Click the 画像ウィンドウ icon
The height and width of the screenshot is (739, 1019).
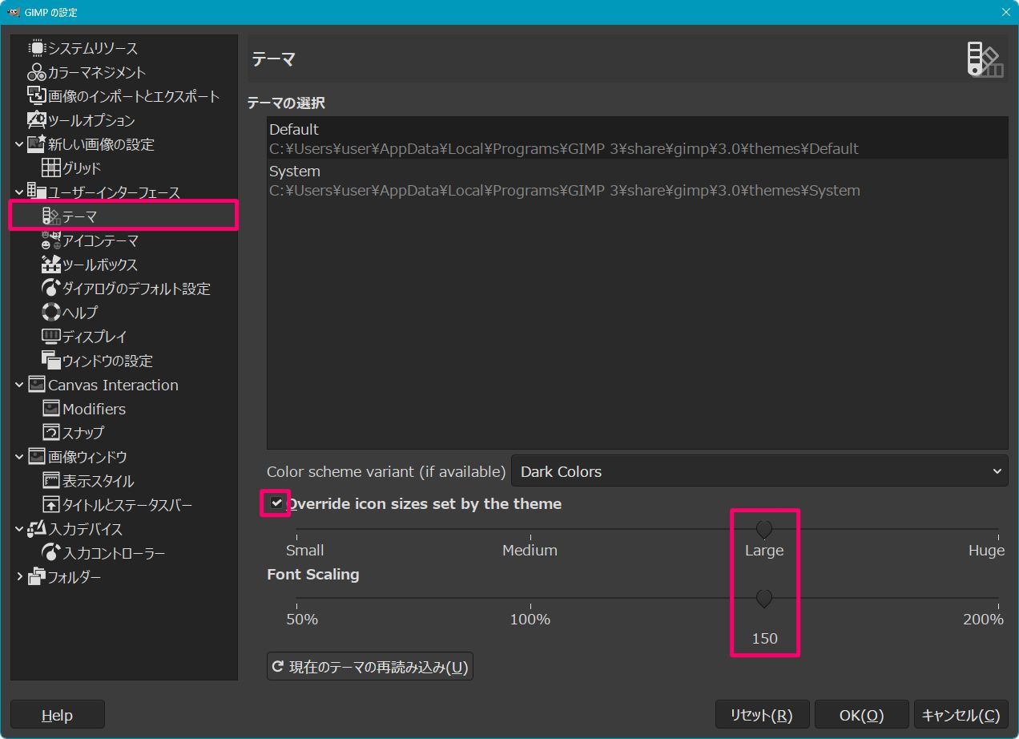[x=37, y=457]
